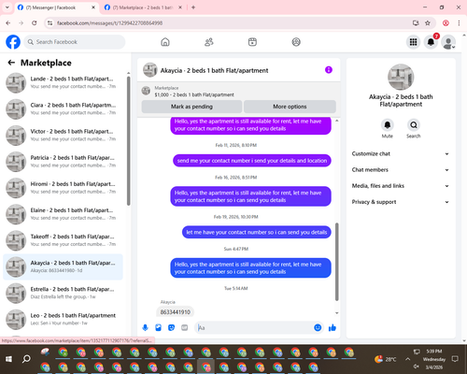Open the tab search dropdown arrow
The image size is (467, 374).
7,7
